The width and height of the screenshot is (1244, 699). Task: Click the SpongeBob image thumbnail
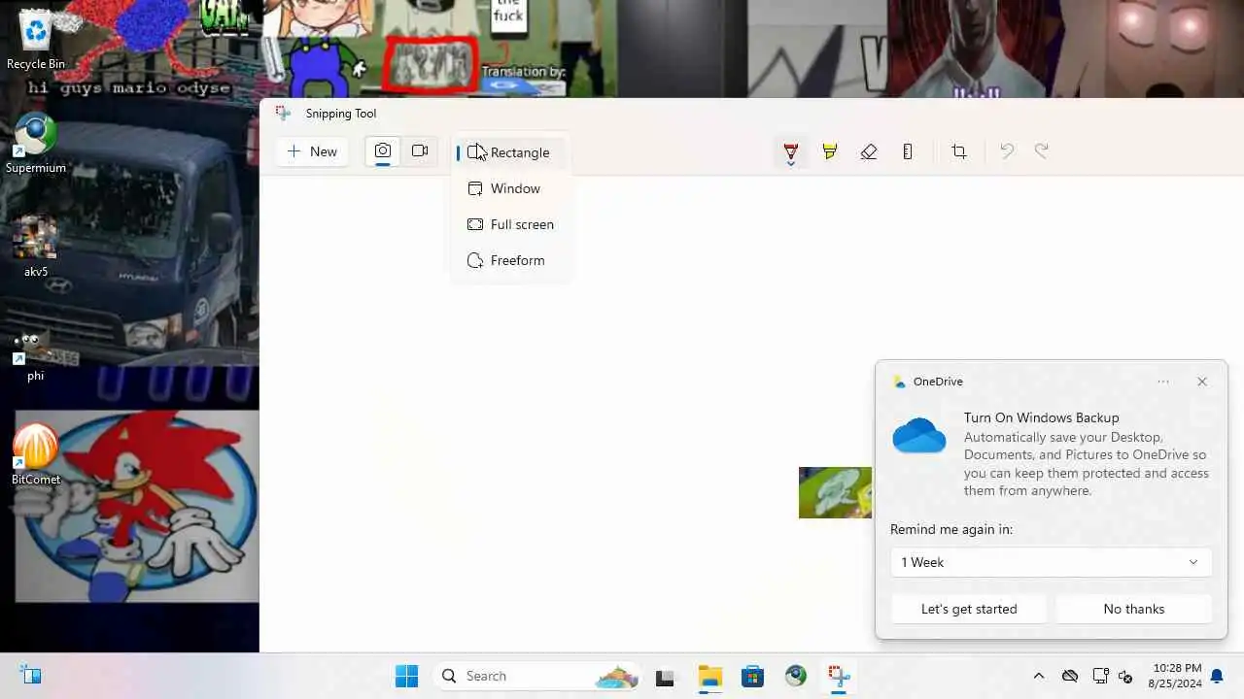pyautogui.click(x=835, y=492)
